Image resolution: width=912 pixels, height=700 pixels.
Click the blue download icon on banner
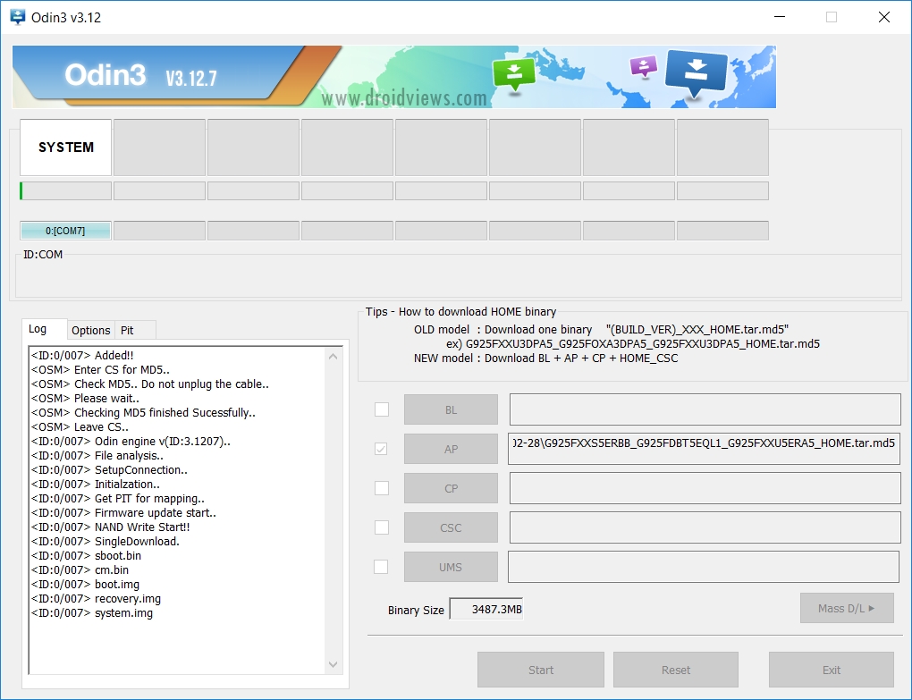tap(696, 74)
